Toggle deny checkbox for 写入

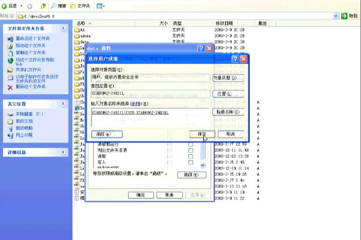tap(191, 162)
